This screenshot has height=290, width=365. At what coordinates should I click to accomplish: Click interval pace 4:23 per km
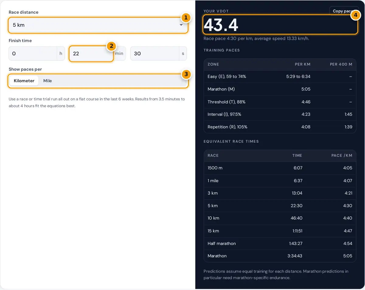306,114
